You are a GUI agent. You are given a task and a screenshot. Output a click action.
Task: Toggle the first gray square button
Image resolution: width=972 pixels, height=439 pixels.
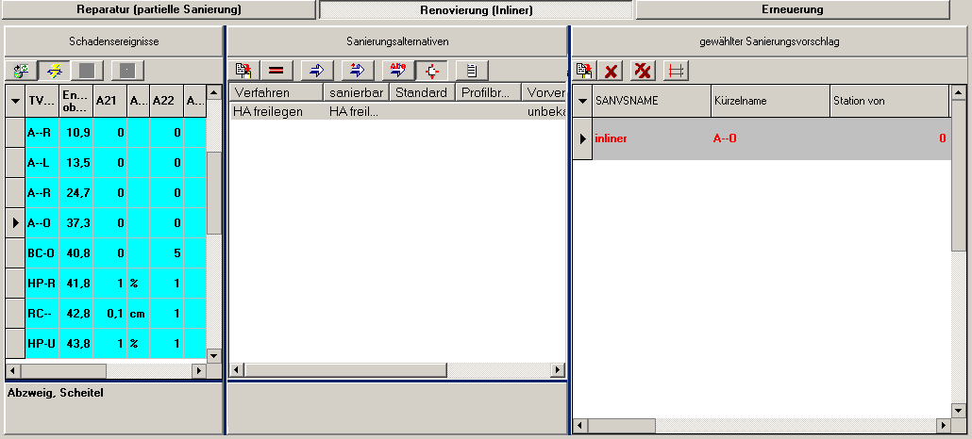point(86,71)
